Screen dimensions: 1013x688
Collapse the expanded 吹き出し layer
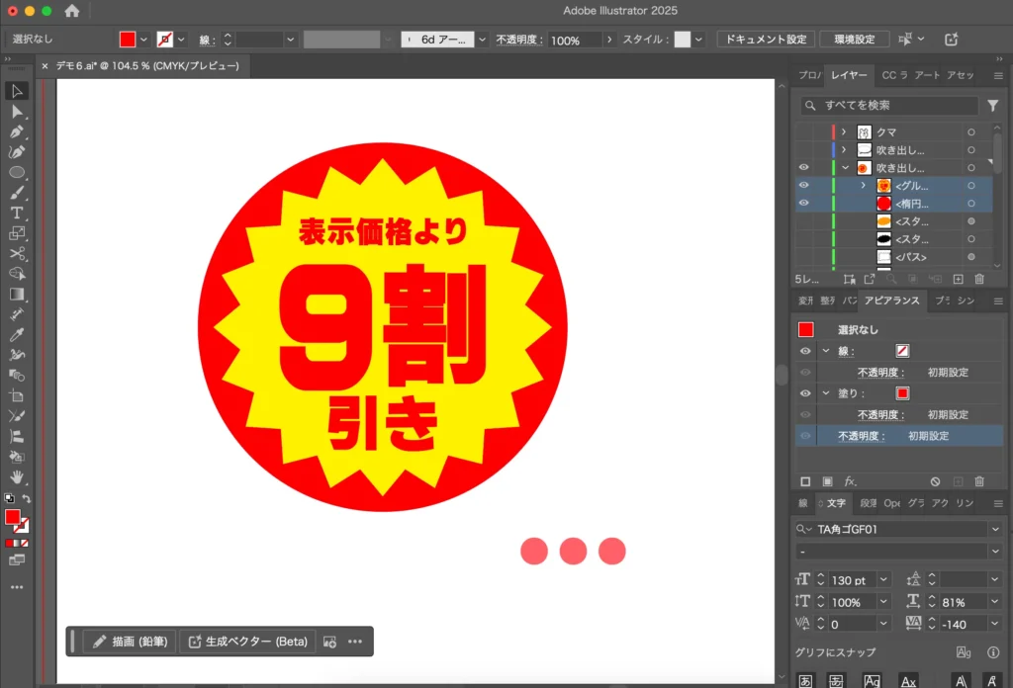pyautogui.click(x=845, y=167)
